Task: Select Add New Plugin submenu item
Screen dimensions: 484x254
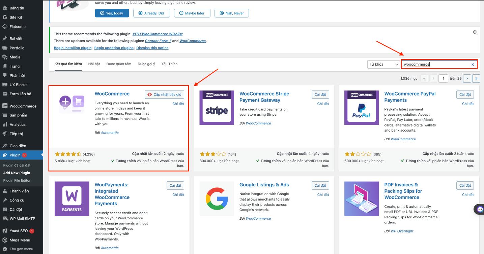Action: click(x=17, y=173)
